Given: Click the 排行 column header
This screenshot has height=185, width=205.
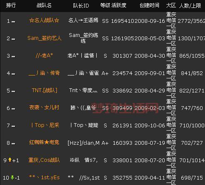Looking at the screenshot, I should (11, 5).
